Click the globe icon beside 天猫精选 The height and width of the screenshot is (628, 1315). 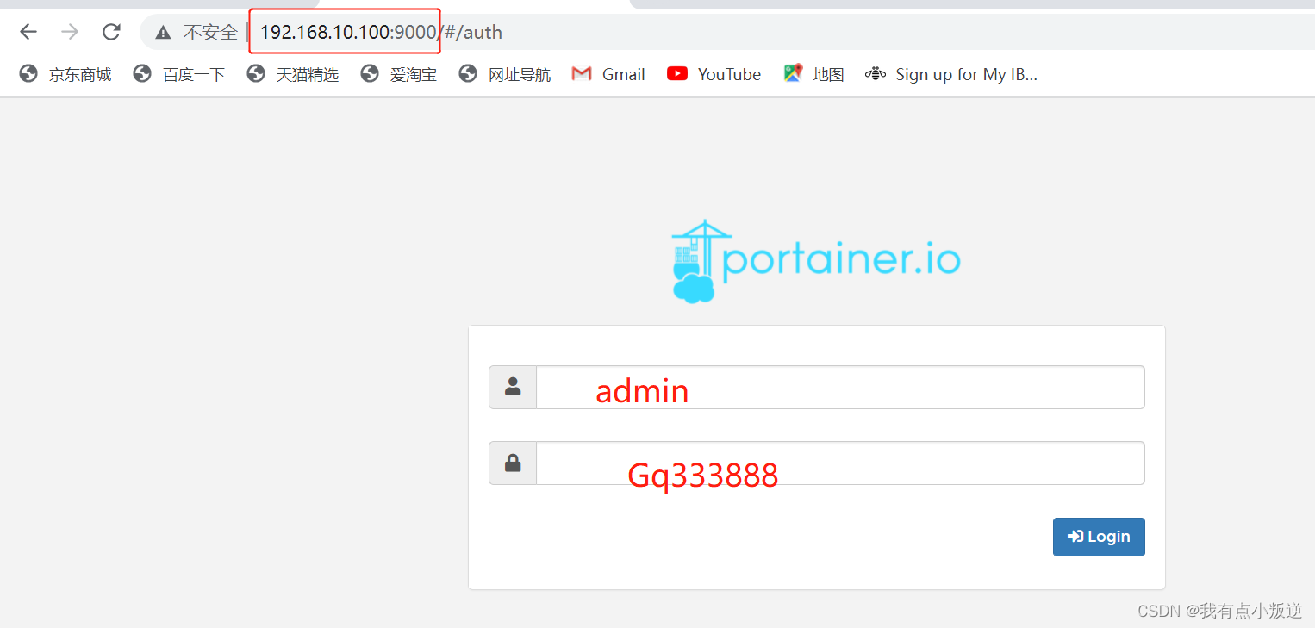(256, 74)
